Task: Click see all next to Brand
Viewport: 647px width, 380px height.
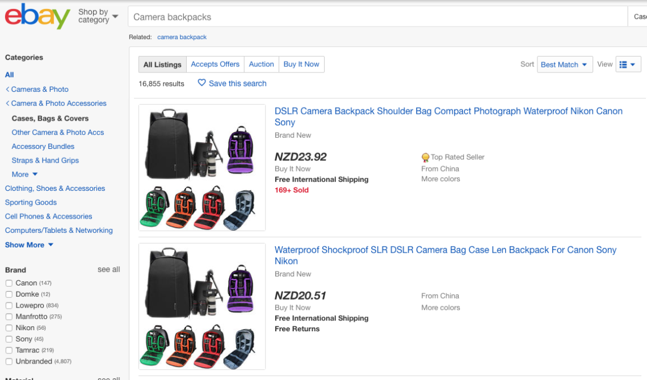Action: (x=108, y=270)
